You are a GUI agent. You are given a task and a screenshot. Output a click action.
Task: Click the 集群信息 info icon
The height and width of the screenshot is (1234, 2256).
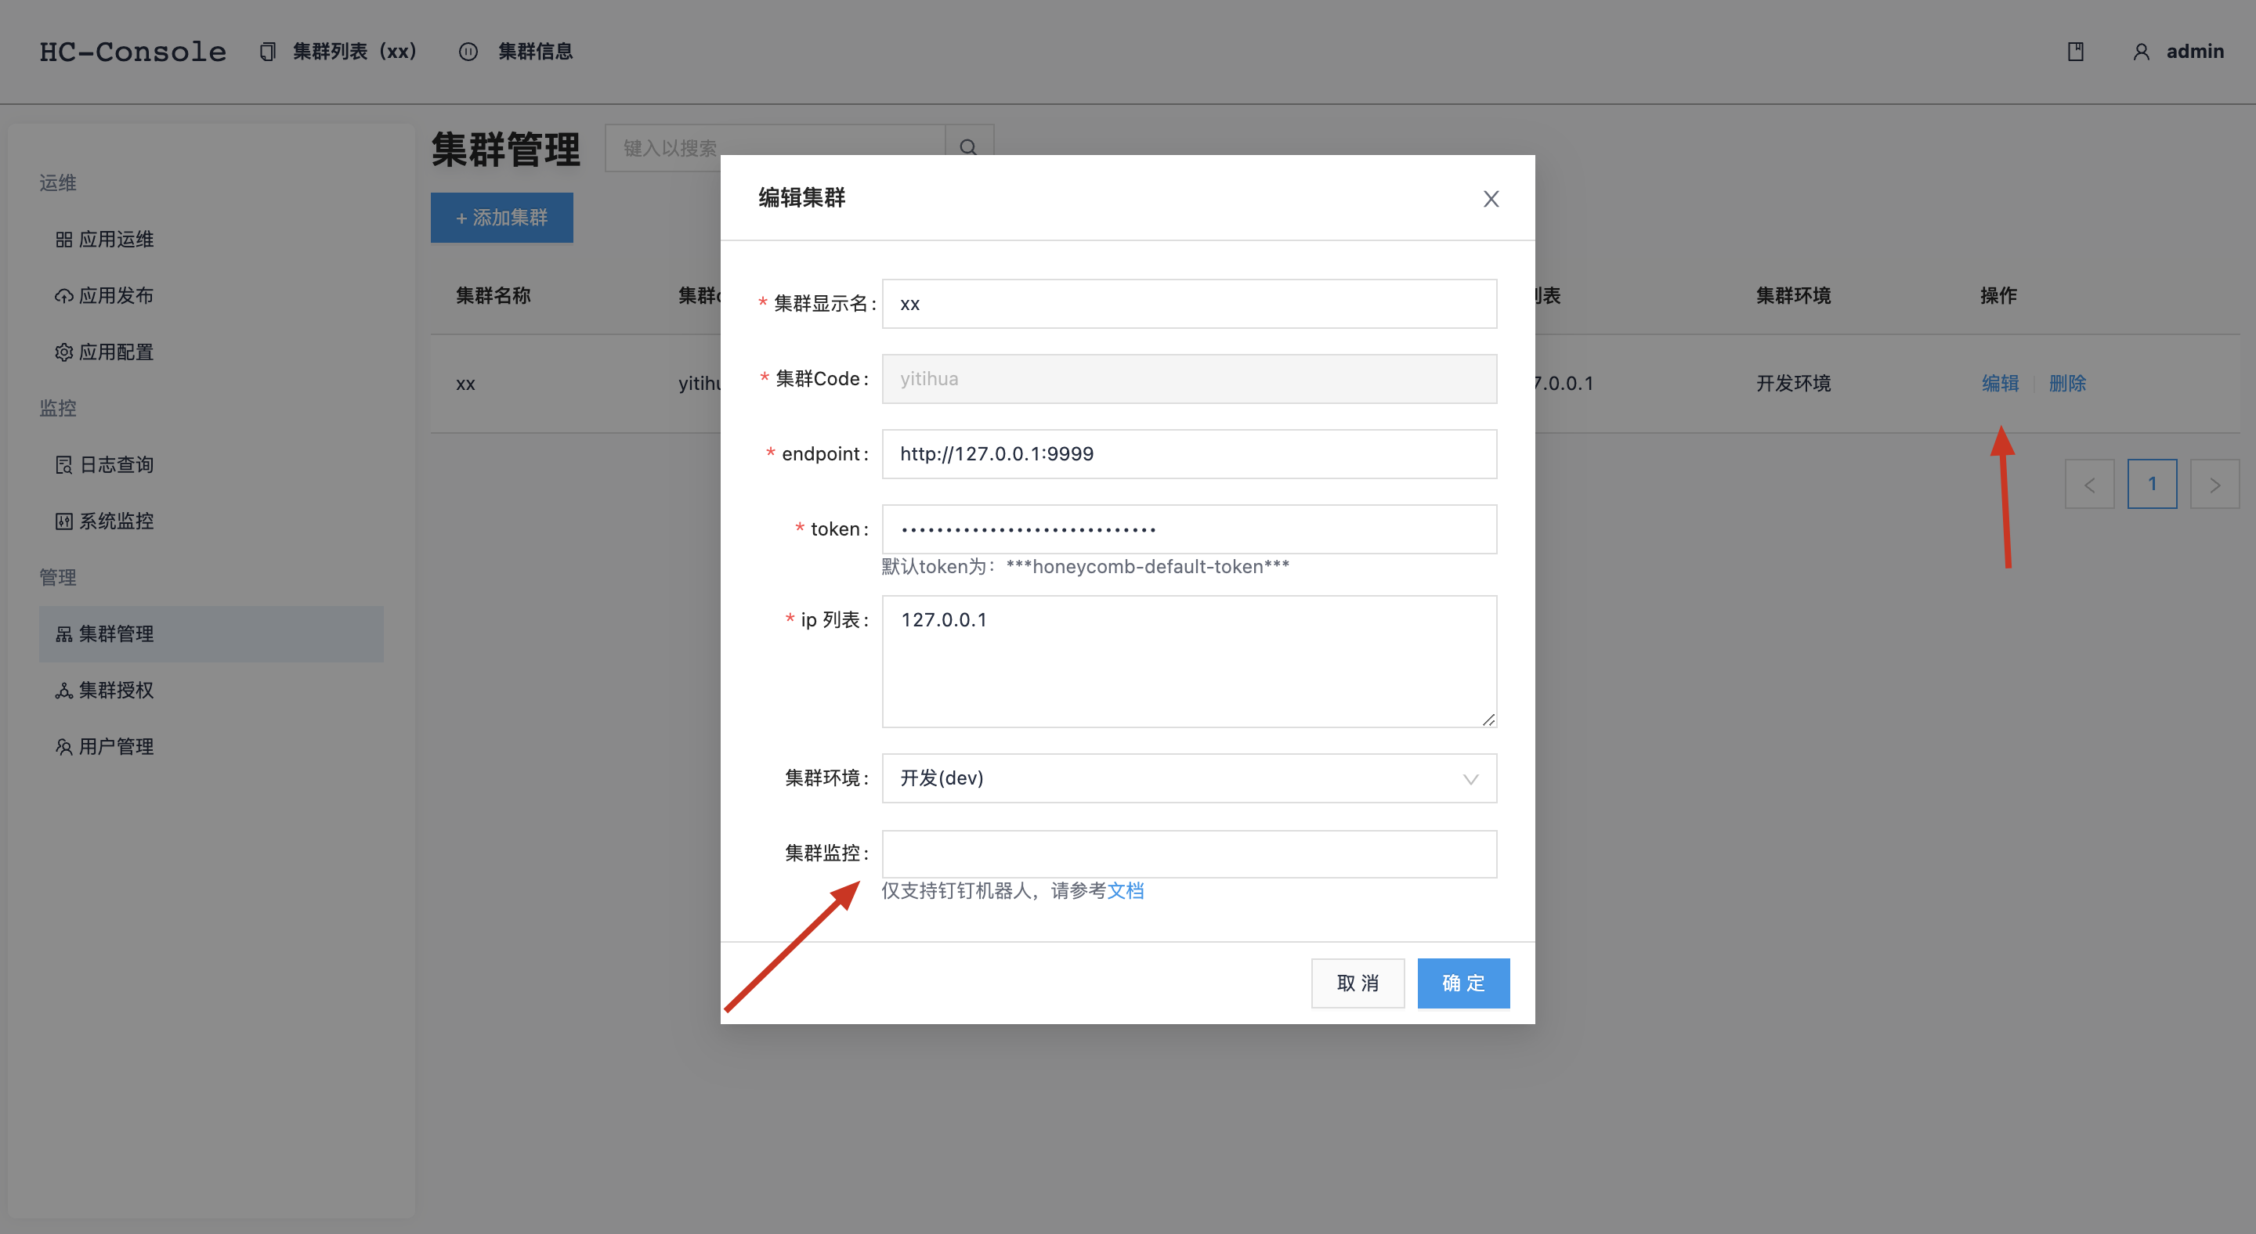[x=468, y=52]
